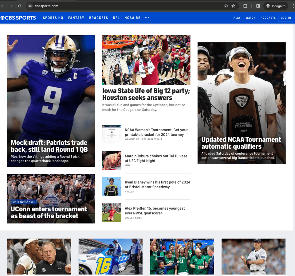Click the site info icon in address bar
295x276 pixels.
(29, 6)
